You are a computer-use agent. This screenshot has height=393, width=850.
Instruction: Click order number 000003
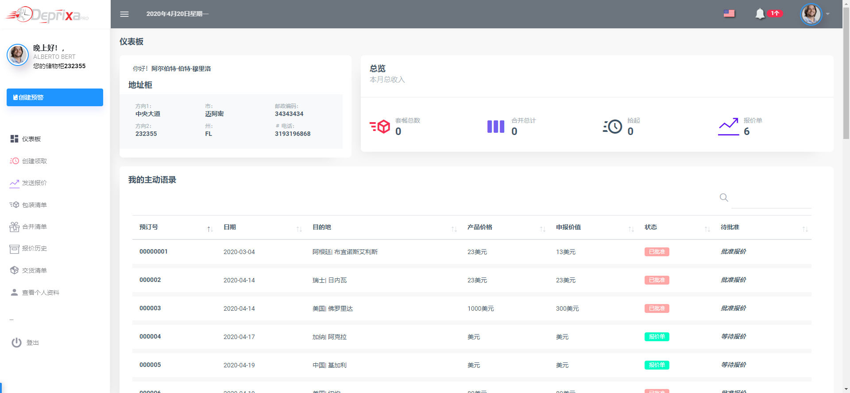150,308
